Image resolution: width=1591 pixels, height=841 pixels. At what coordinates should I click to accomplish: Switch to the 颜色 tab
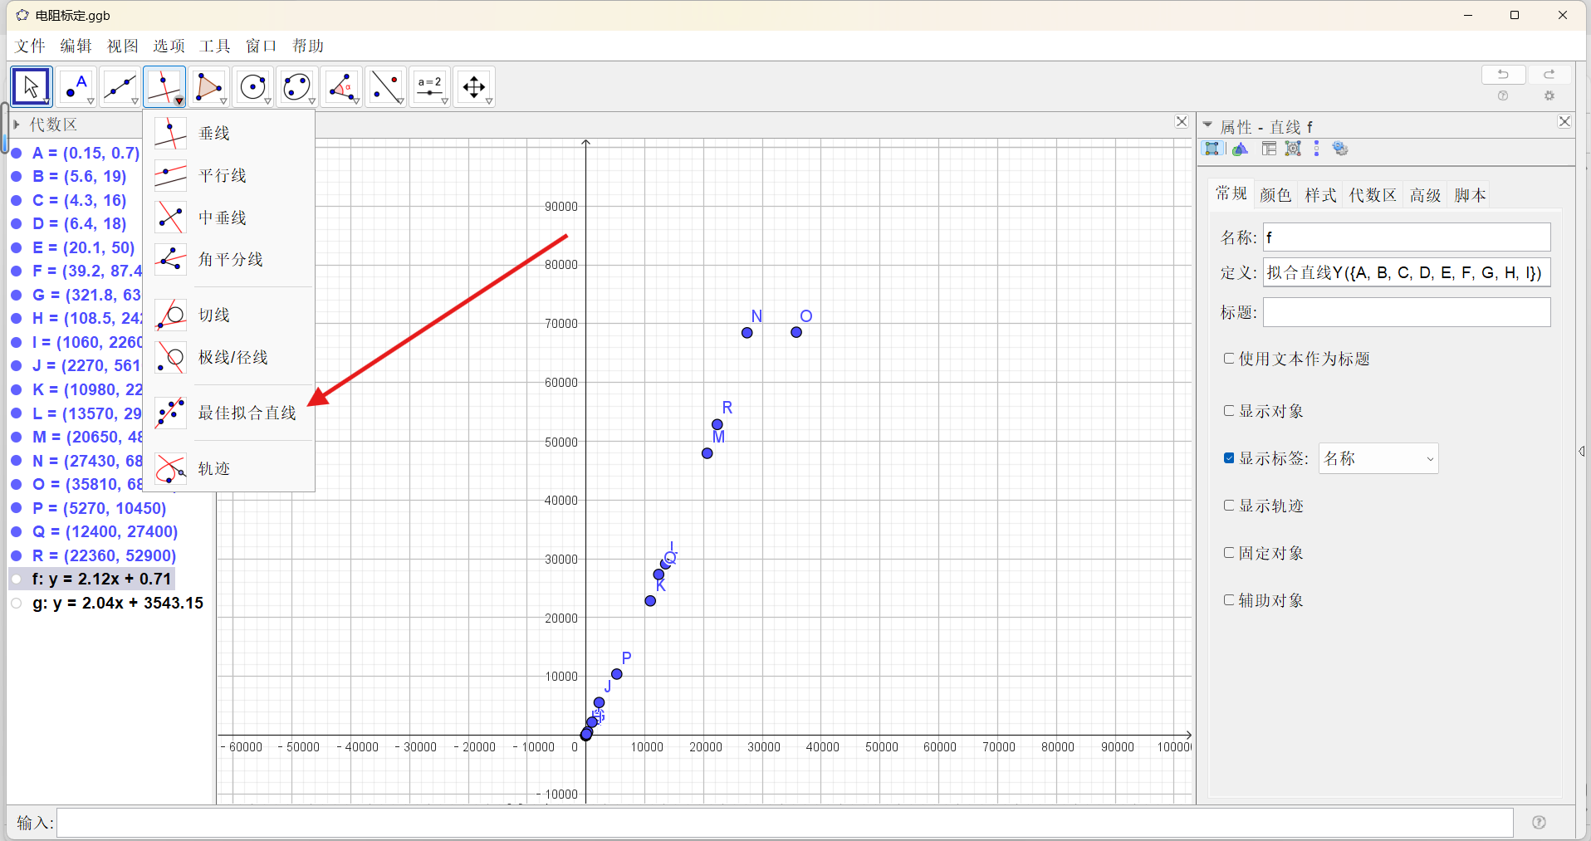[x=1275, y=195]
